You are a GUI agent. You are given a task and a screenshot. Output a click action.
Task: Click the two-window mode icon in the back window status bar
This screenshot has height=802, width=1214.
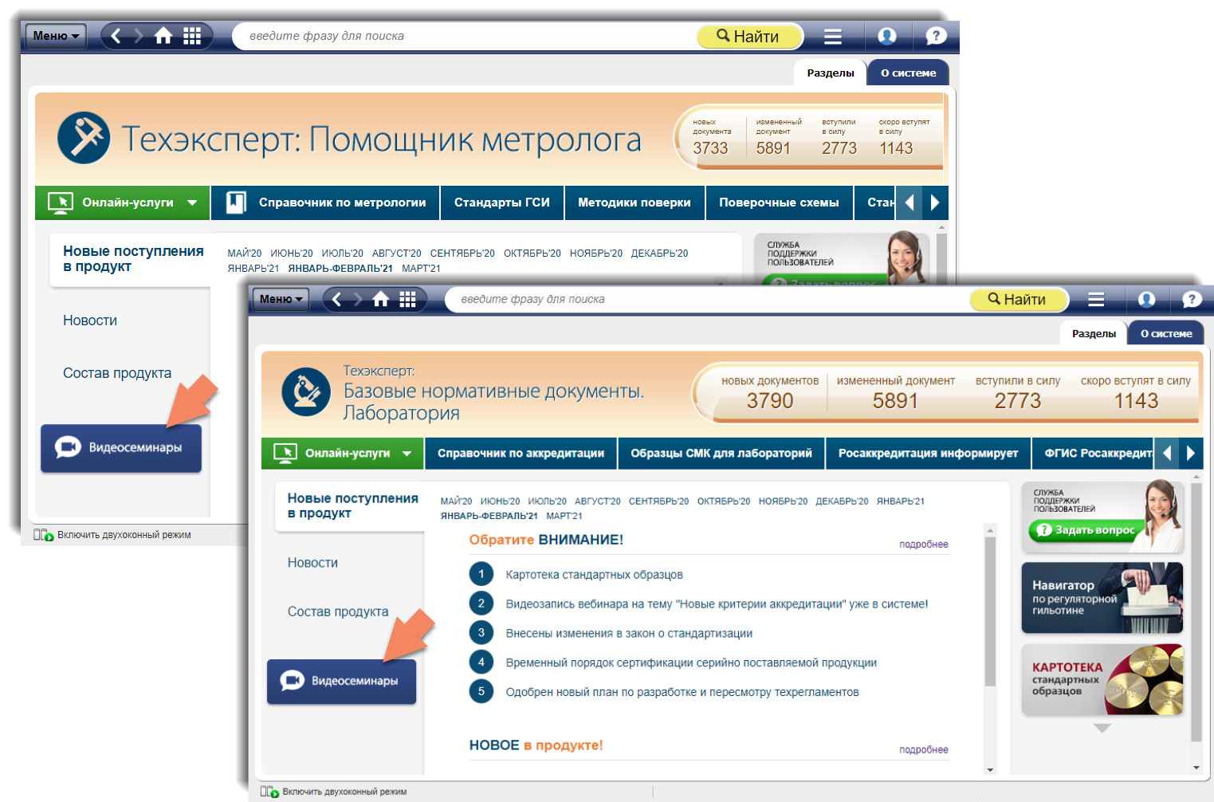click(43, 535)
